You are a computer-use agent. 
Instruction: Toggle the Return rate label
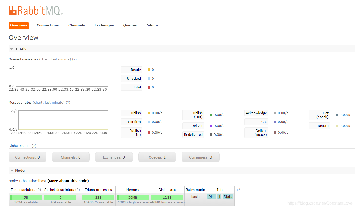click(319, 126)
